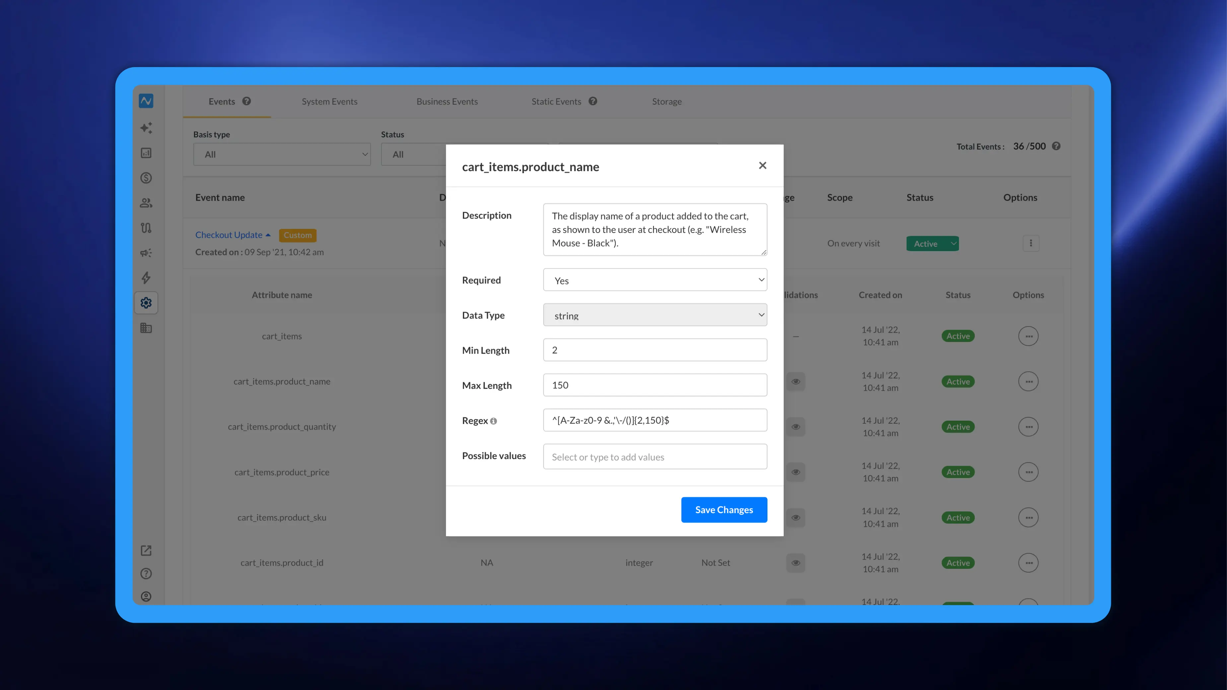Click info icon next to Regex label
The height and width of the screenshot is (690, 1227).
(x=493, y=421)
